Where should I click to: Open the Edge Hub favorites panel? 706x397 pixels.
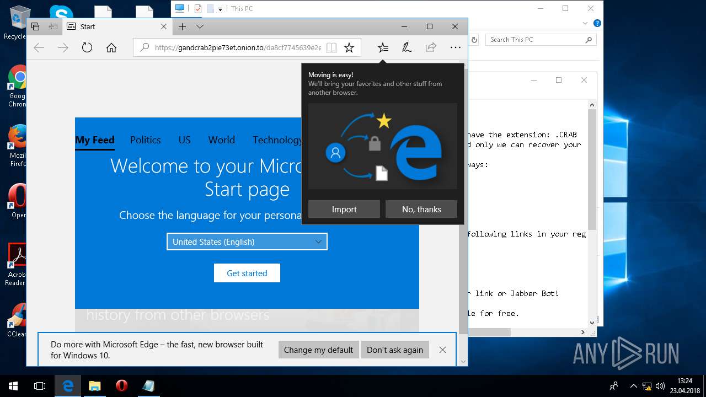point(383,48)
